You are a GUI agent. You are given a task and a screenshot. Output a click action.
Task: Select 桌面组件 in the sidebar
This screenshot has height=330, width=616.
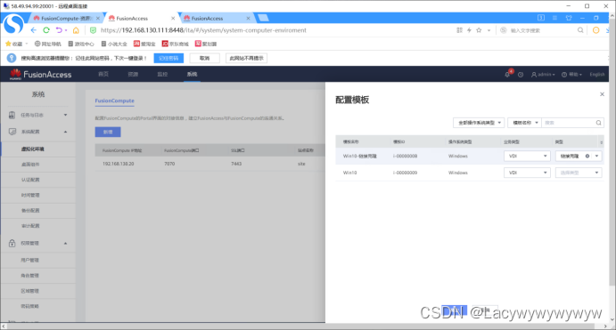click(30, 165)
